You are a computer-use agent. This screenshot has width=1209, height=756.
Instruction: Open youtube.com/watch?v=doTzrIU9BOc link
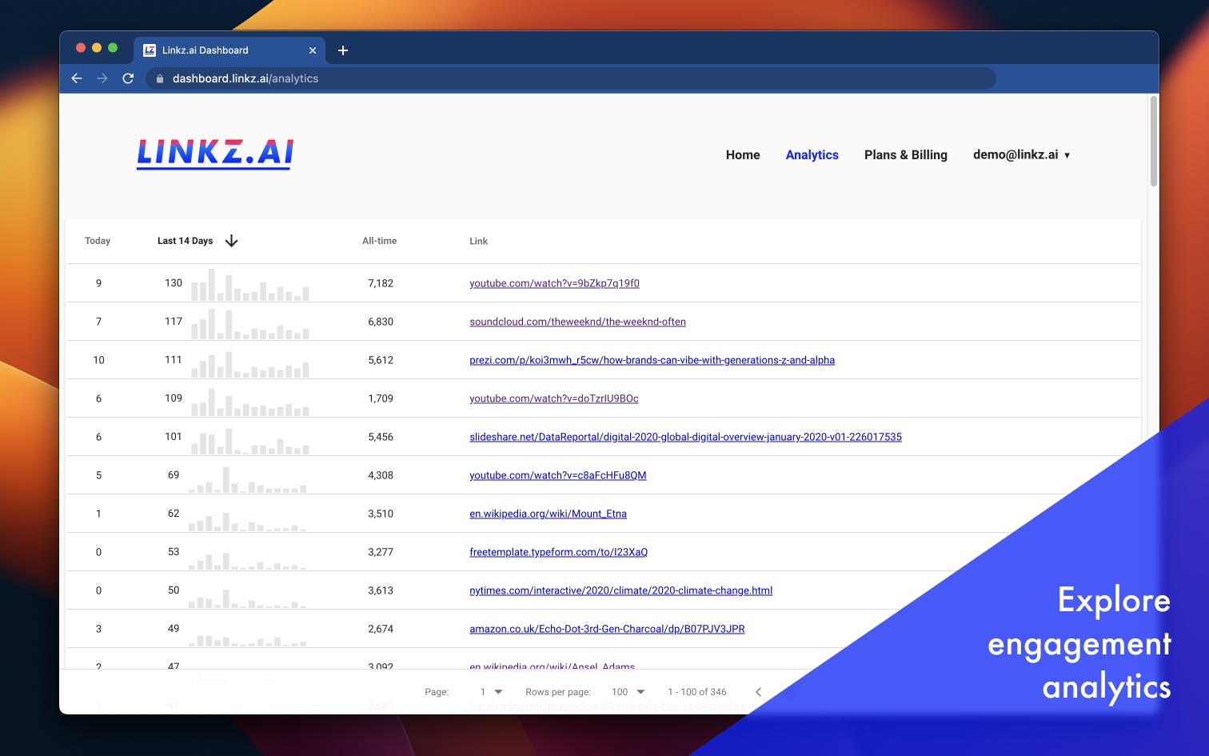click(x=554, y=398)
